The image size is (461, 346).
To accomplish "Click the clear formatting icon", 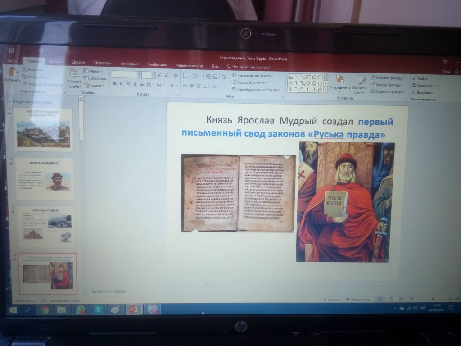I will click(x=176, y=76).
